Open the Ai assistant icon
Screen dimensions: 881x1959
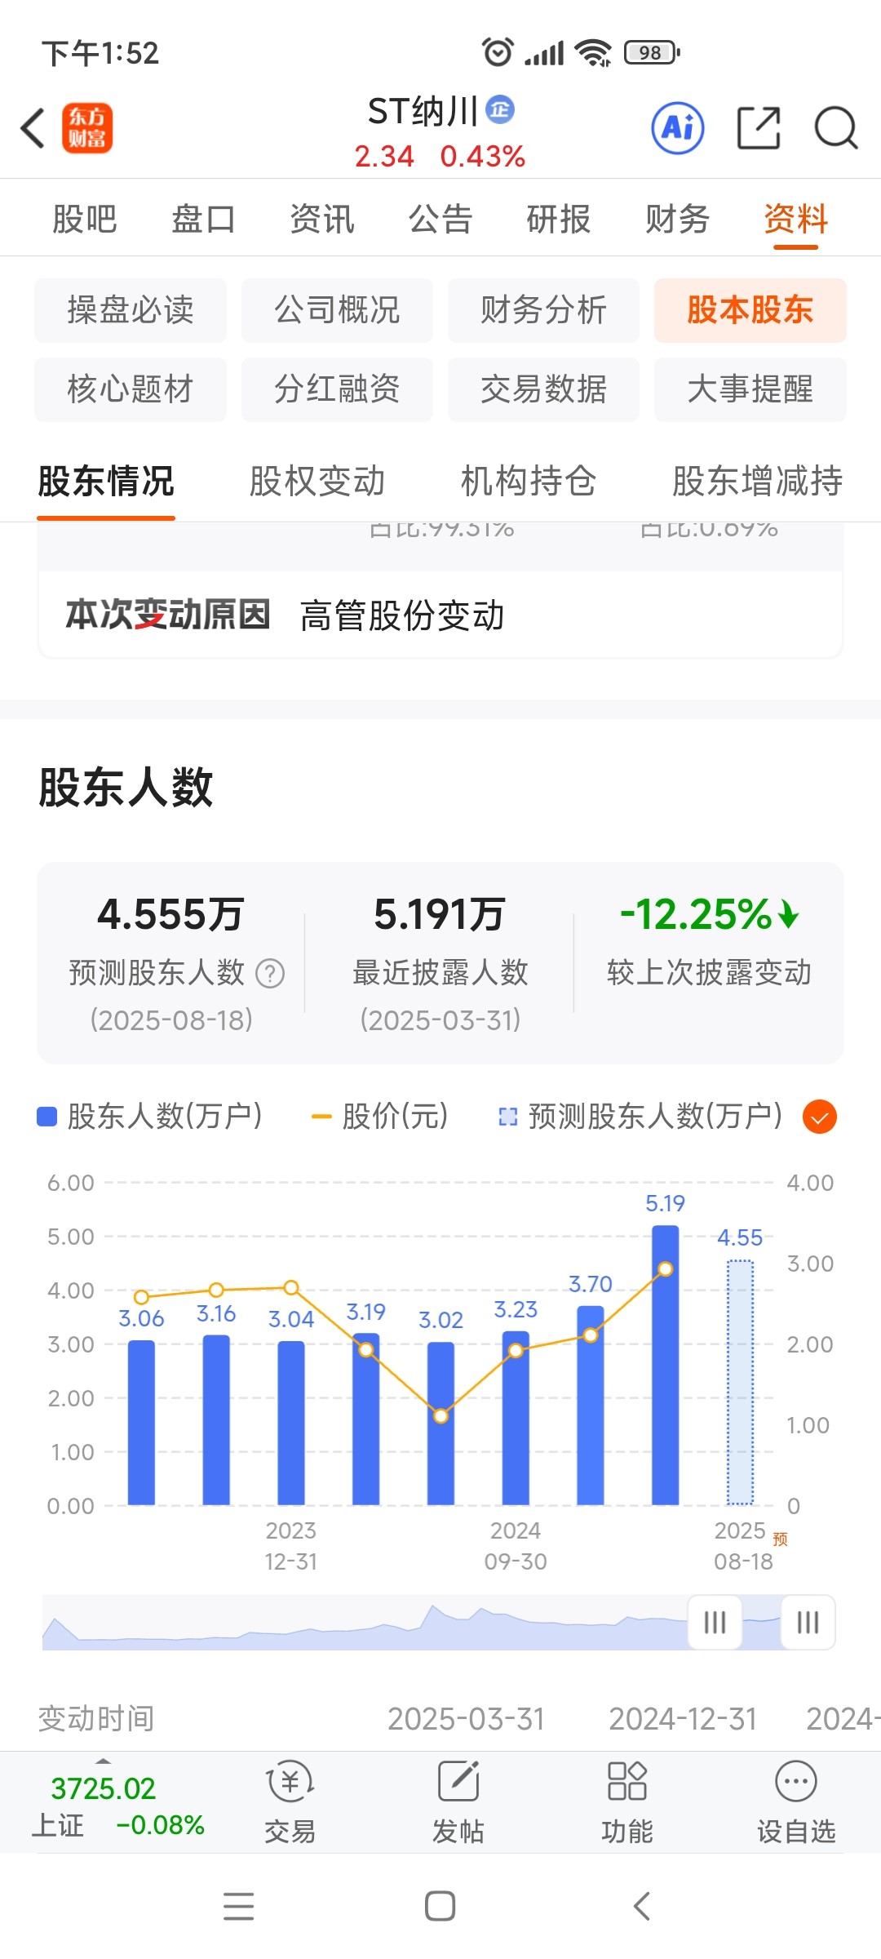click(x=678, y=128)
